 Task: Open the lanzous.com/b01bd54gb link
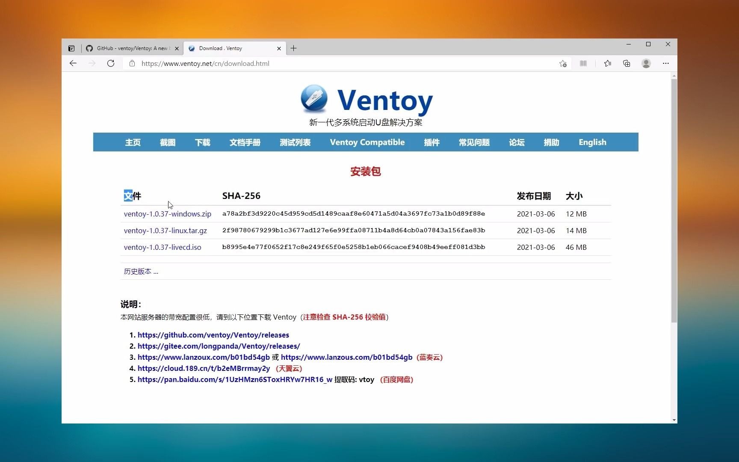347,357
